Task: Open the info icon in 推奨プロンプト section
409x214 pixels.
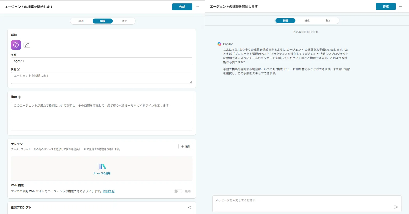Action: click(190, 207)
